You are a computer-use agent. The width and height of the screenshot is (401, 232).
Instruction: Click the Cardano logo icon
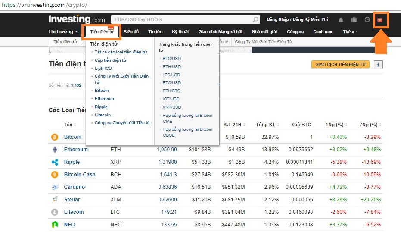(55, 187)
